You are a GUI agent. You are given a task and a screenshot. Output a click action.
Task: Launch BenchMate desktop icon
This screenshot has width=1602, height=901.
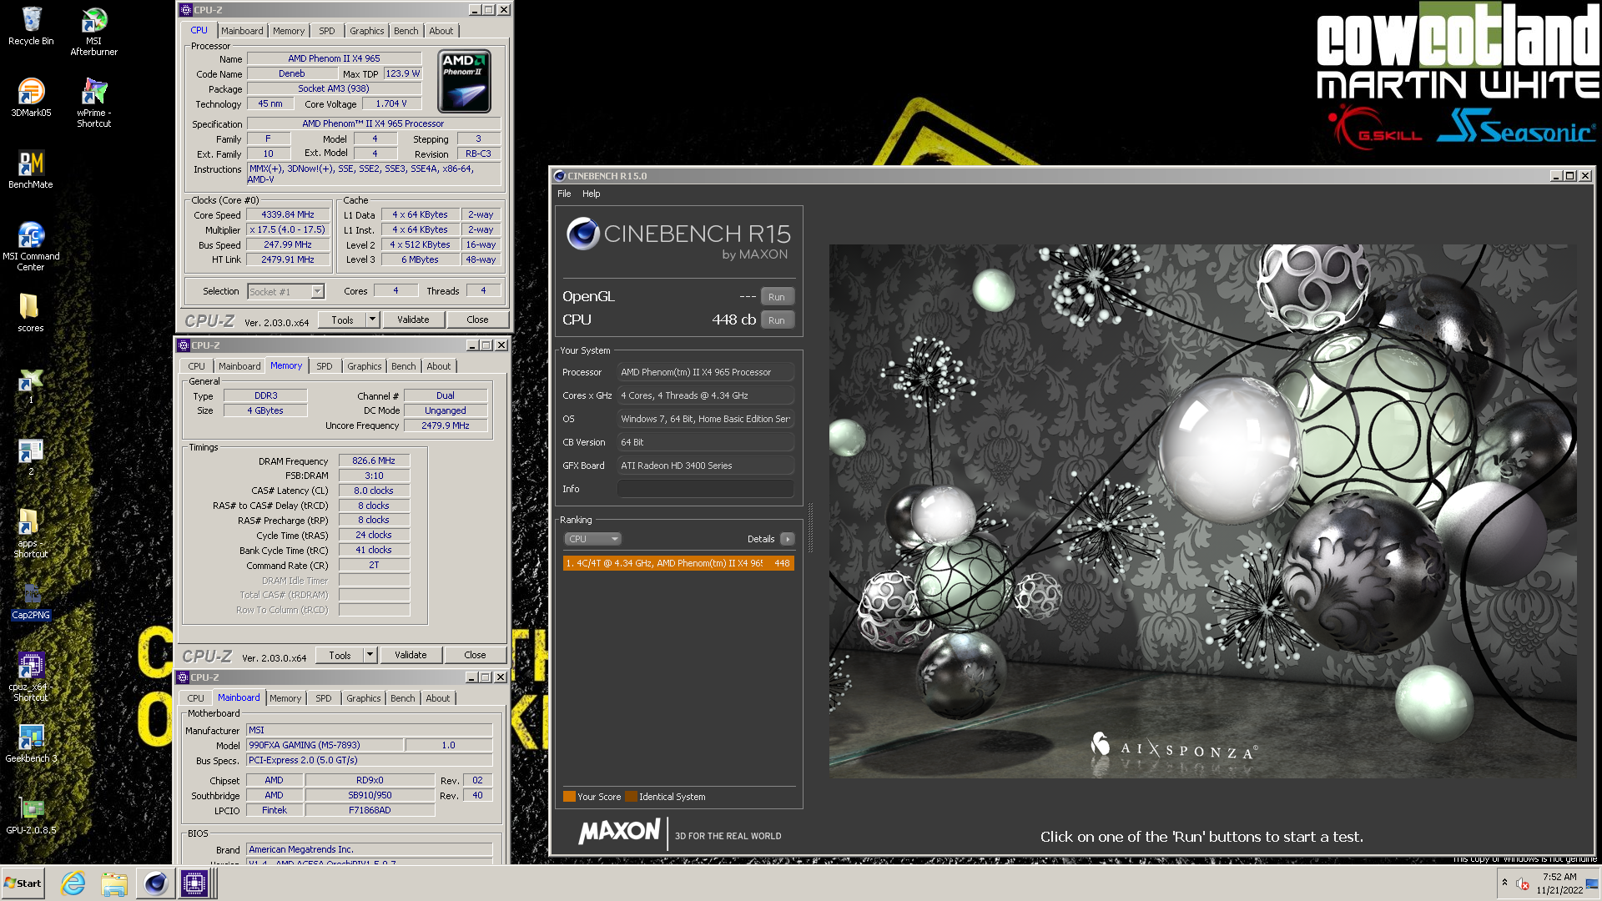pyautogui.click(x=31, y=169)
